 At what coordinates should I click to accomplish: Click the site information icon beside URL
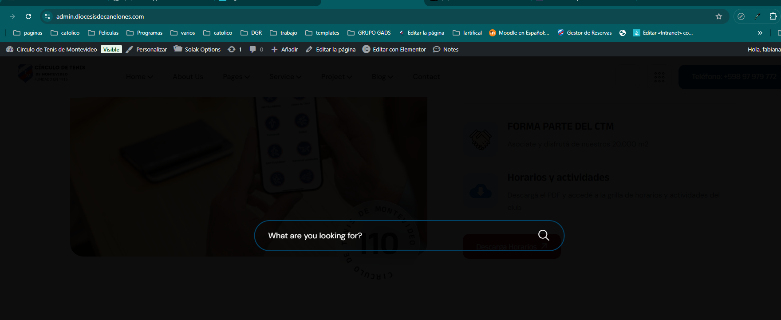point(47,16)
